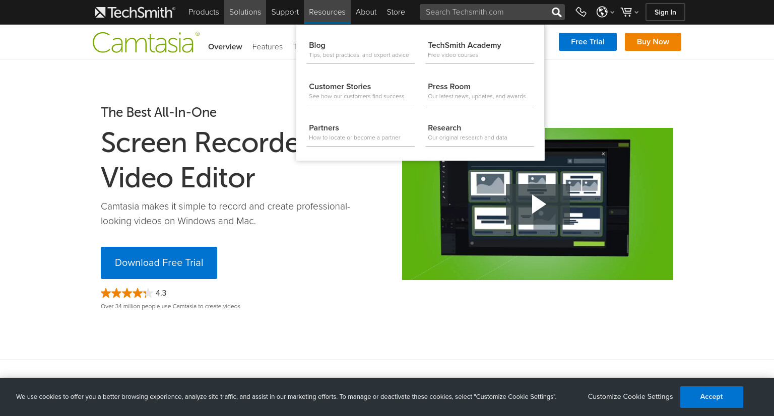Image resolution: width=774 pixels, height=416 pixels.
Task: Play the Camtasia promo video
Action: 538,204
